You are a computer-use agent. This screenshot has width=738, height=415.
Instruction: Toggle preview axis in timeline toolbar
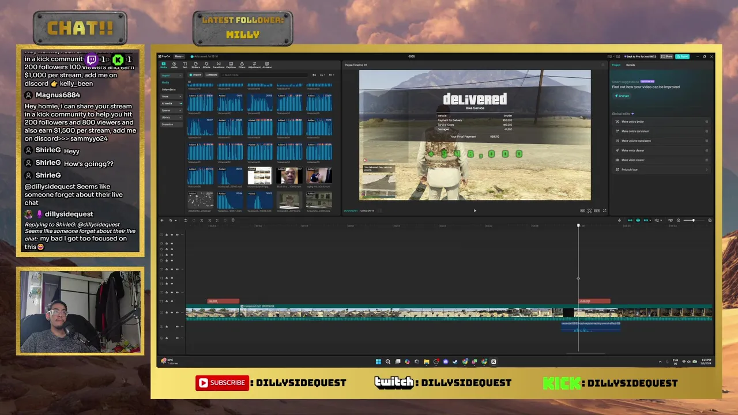click(657, 220)
